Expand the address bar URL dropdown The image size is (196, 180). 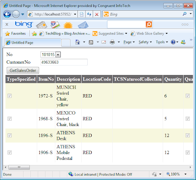coord(75,14)
